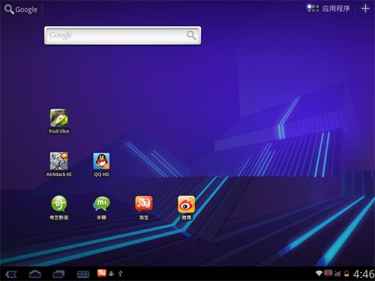Tap the plus icon to customize home screen
The width and height of the screenshot is (375, 281).
365,8
